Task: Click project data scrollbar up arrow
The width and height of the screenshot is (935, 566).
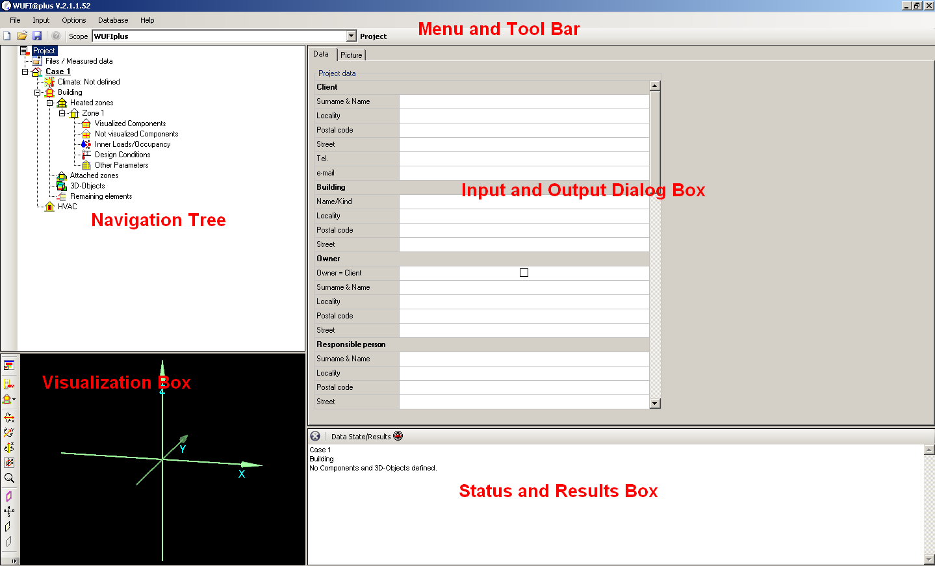Action: point(655,86)
